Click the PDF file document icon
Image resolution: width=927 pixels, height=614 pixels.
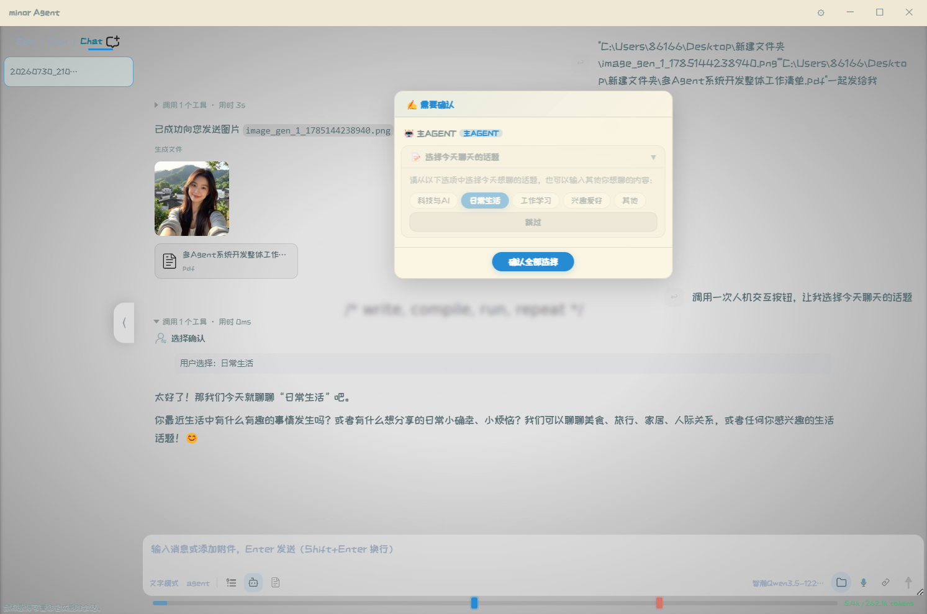click(x=170, y=261)
